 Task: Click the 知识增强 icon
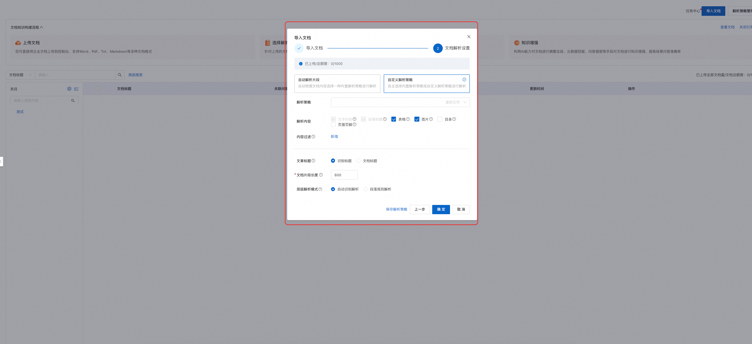[517, 43]
